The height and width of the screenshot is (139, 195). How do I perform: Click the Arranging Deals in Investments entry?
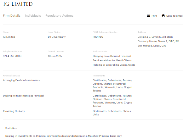tap(21, 80)
